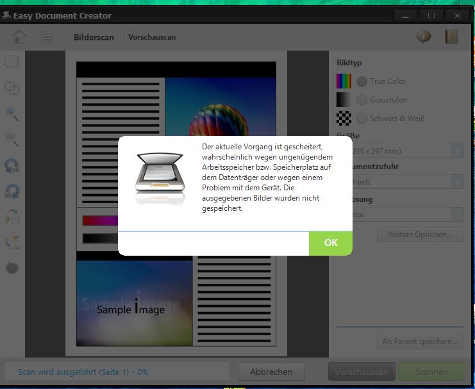The width and height of the screenshot is (475, 389).
Task: Click the scan progress status text
Action: (x=83, y=372)
